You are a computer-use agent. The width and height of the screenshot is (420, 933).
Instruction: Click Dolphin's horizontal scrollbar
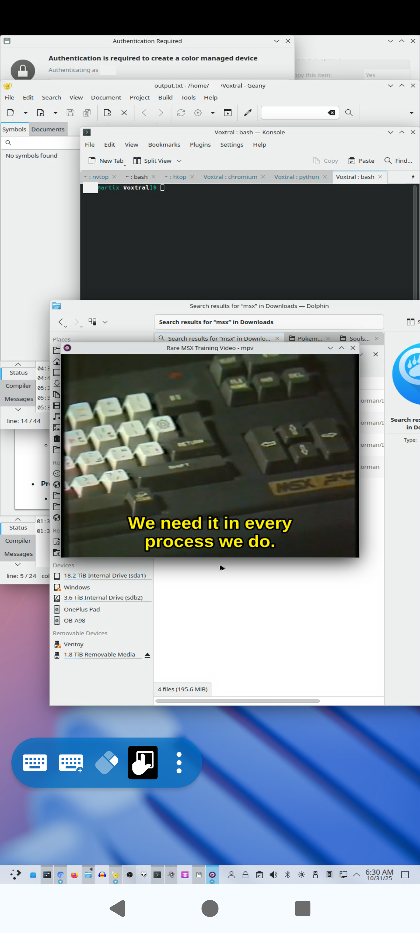tap(238, 701)
